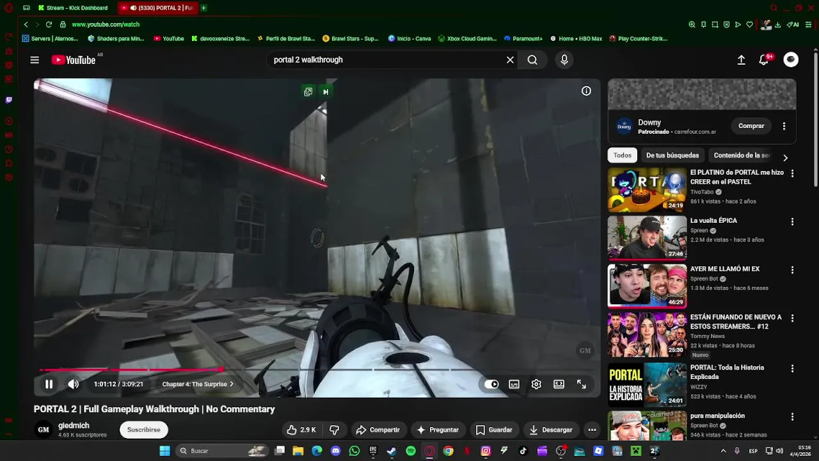Open player settings gear
Screen dimensions: 819x461
click(536, 384)
